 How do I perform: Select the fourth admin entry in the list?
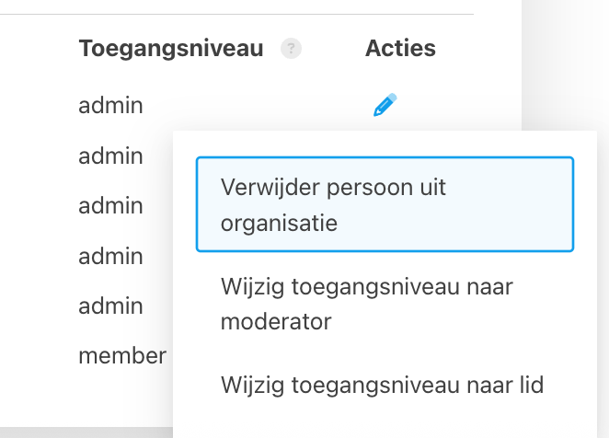(x=111, y=255)
